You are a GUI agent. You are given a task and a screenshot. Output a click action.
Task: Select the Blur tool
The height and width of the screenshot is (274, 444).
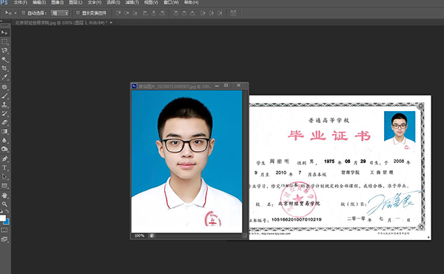[4, 140]
